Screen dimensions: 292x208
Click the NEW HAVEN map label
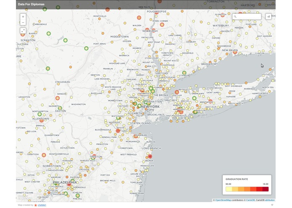click(230, 50)
